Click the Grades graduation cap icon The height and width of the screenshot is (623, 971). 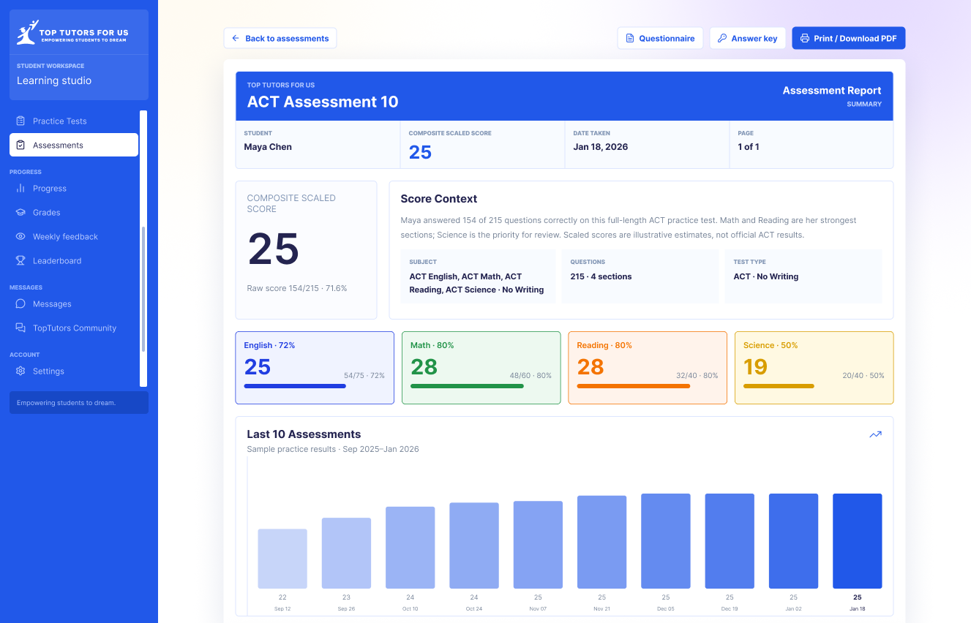click(x=20, y=212)
